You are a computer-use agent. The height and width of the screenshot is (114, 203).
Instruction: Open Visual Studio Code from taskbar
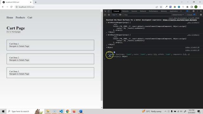(x=61, y=111)
